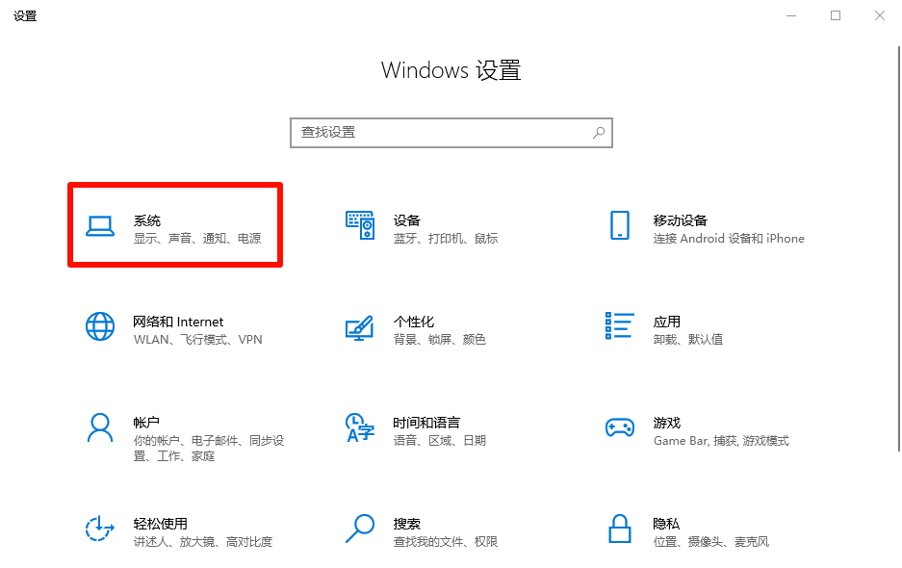
Task: Minimize the 设置 window
Action: tap(791, 15)
